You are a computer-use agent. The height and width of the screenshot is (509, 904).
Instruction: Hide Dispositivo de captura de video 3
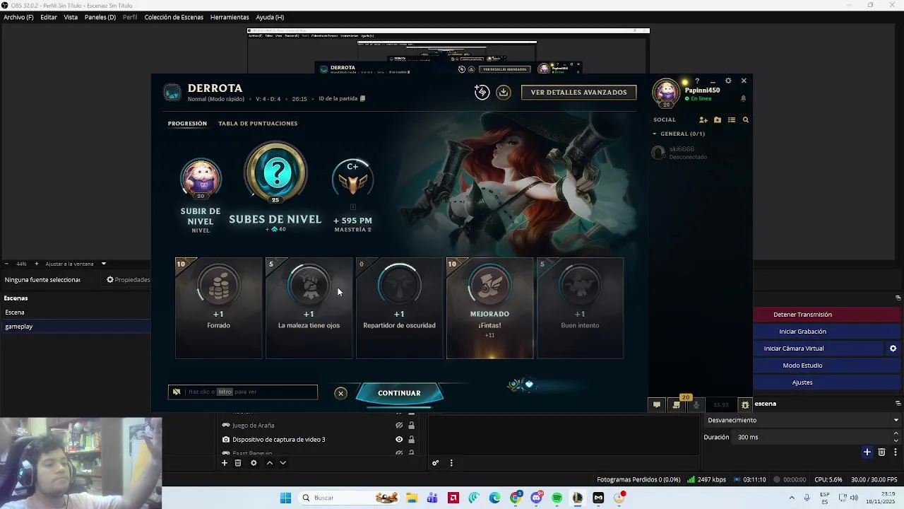(399, 440)
